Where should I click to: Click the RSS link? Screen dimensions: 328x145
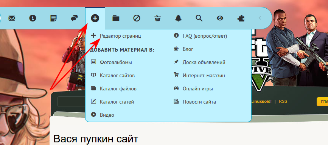tap(283, 101)
